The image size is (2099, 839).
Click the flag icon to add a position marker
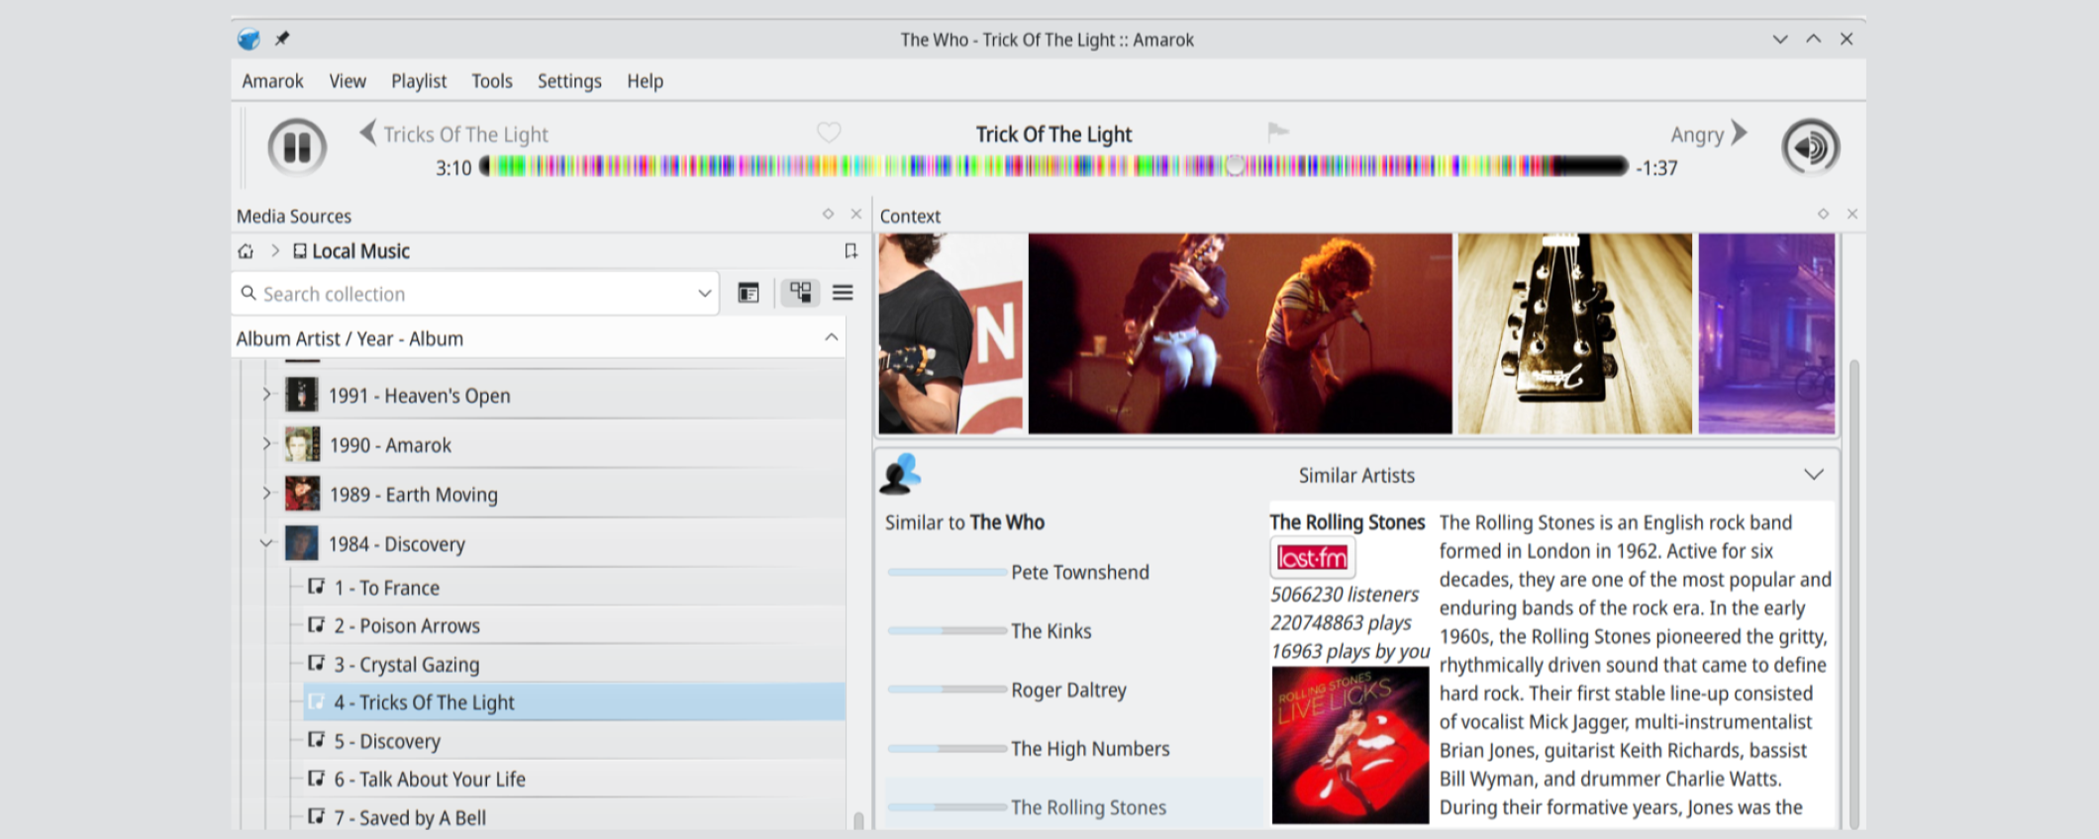[x=1278, y=132]
